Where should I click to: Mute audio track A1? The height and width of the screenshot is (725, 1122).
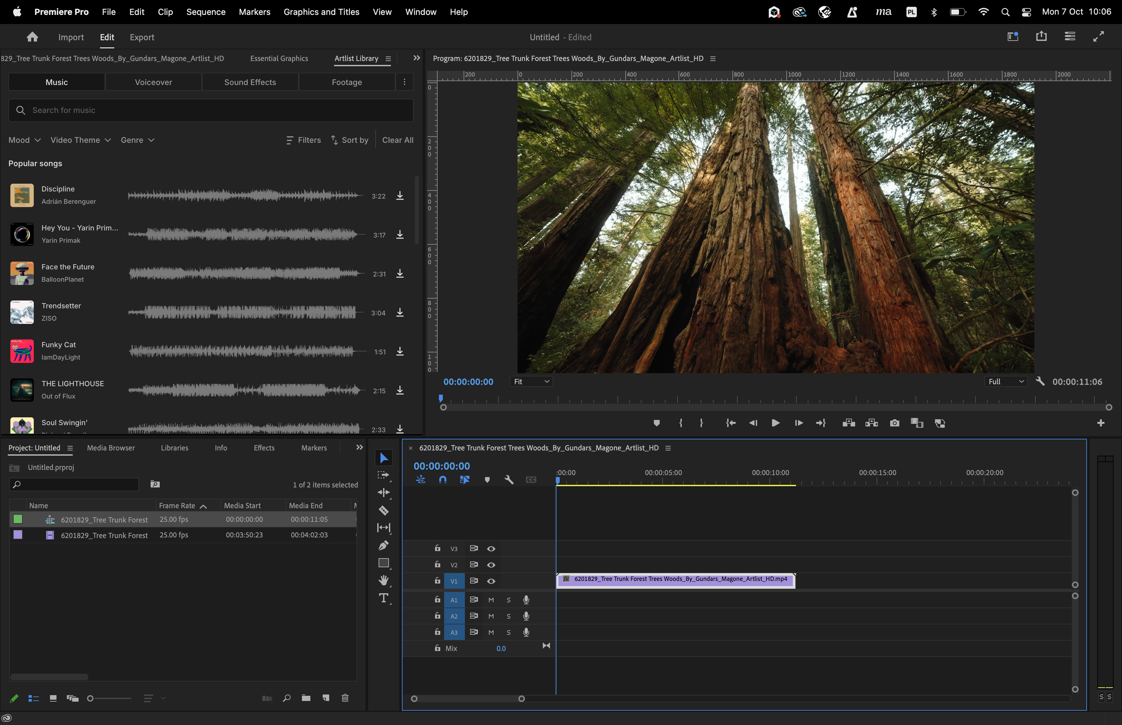click(491, 600)
